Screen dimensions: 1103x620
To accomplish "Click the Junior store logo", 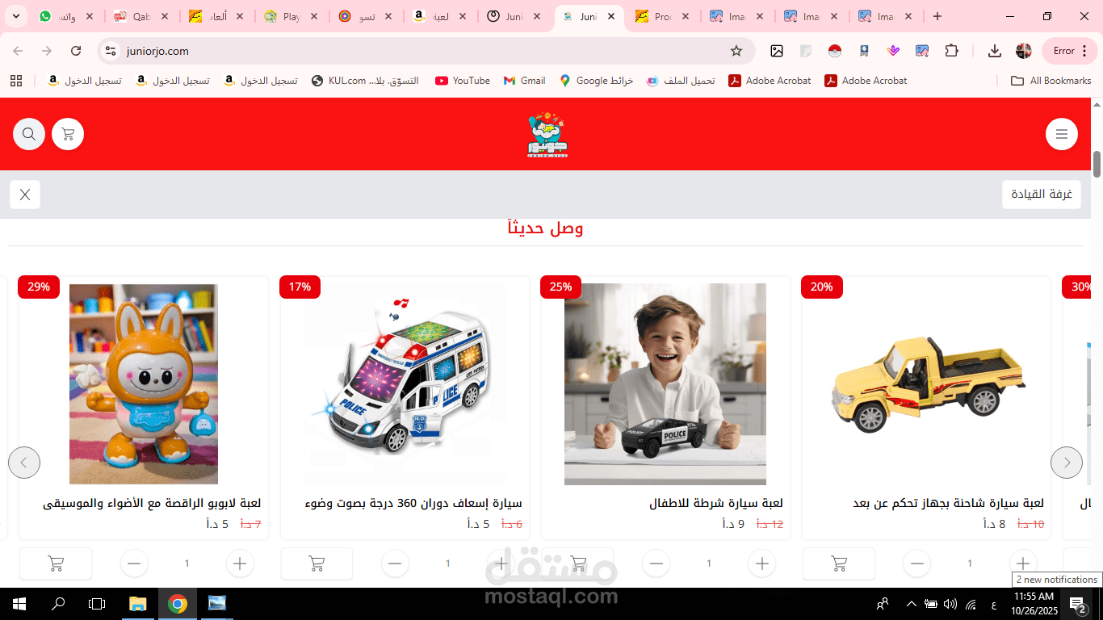I will click(x=547, y=134).
